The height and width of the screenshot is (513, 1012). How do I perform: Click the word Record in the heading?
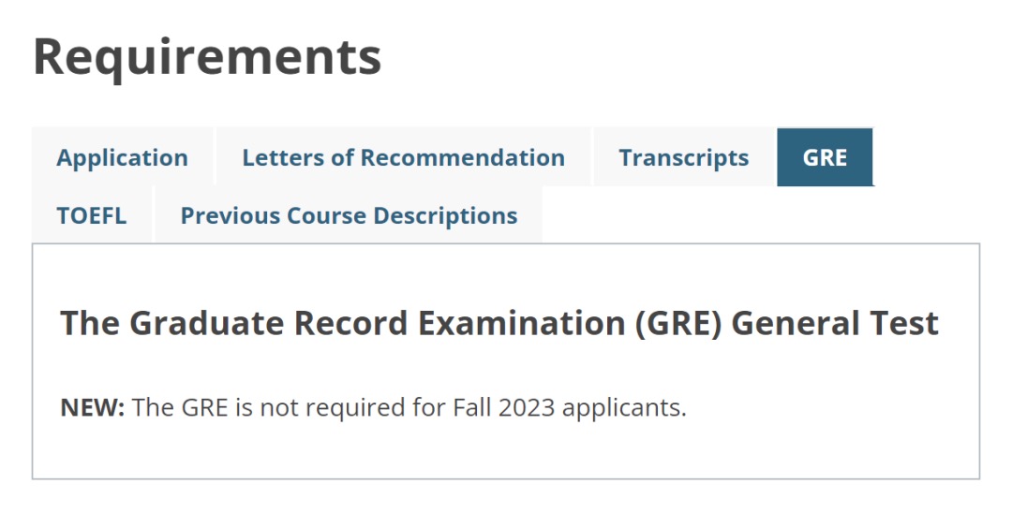350,323
